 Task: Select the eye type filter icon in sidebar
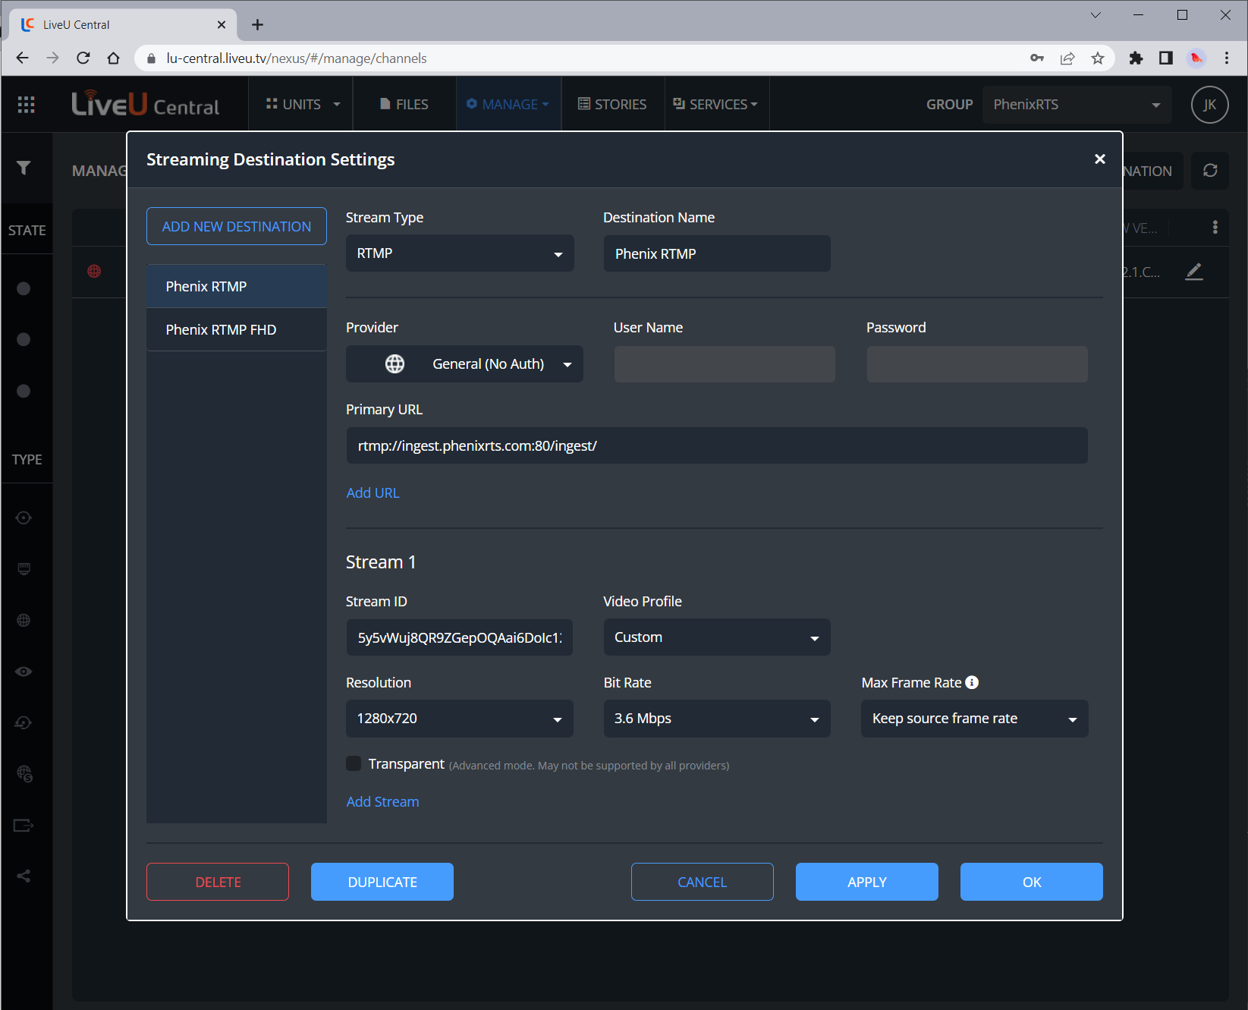point(24,672)
